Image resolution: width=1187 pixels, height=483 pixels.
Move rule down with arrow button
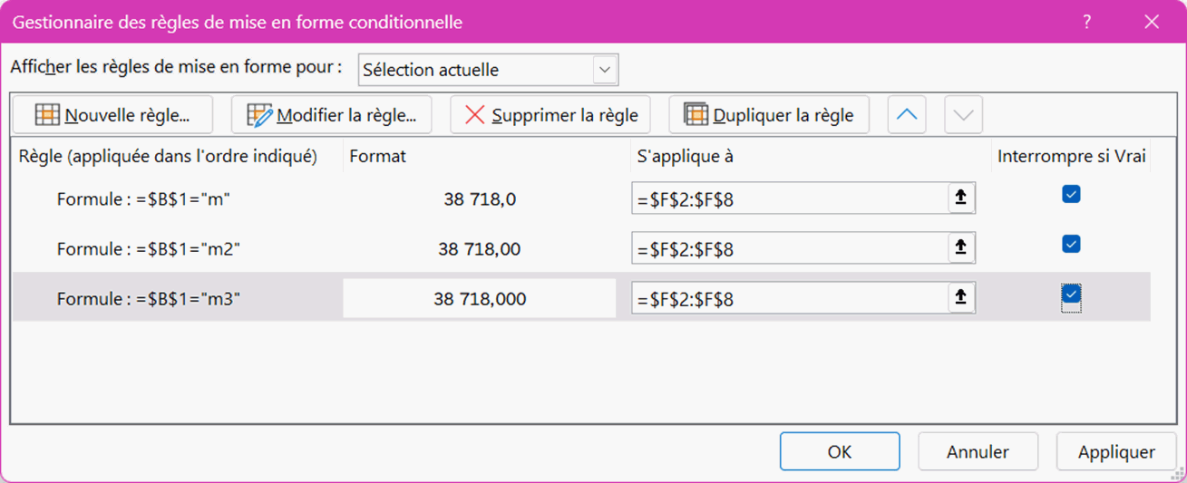(963, 115)
